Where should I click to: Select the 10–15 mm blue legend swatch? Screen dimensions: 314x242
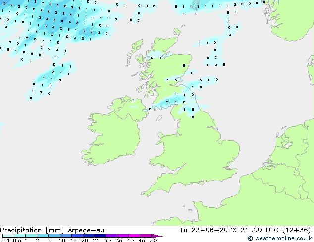coord(66,236)
